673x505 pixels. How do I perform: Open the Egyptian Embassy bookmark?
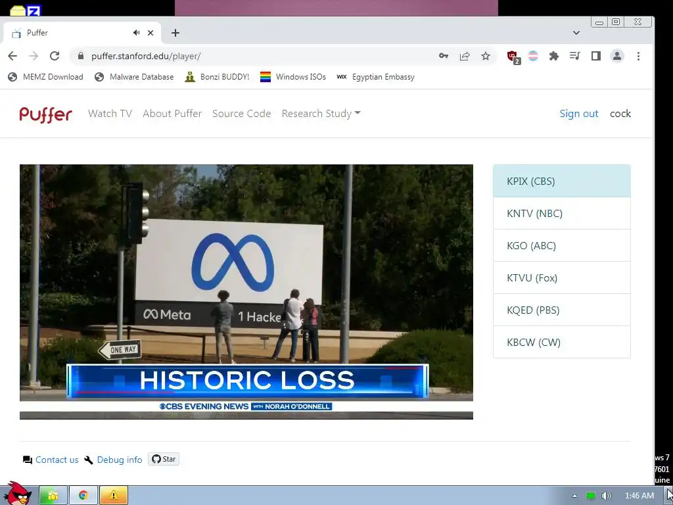[x=375, y=77]
